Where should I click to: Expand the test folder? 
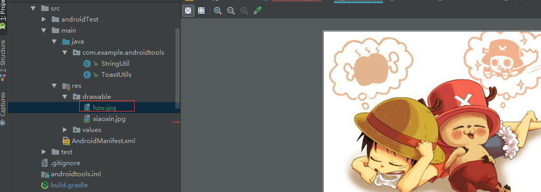tap(43, 151)
